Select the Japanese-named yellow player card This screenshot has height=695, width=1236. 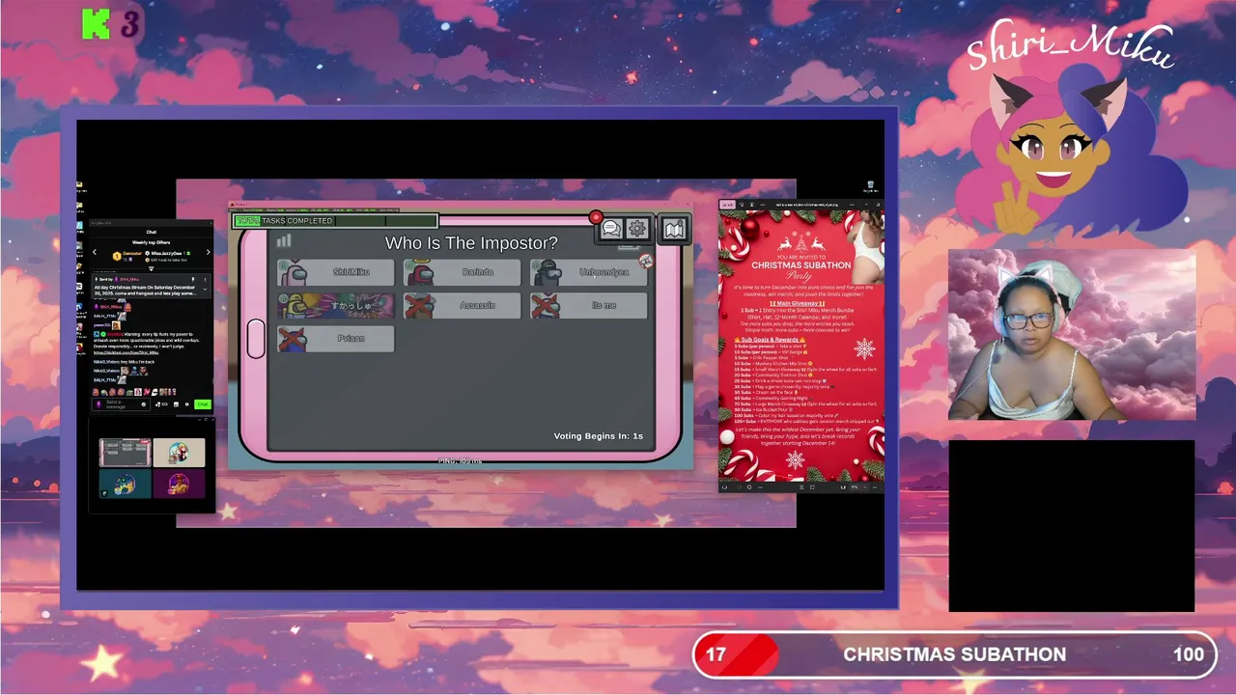[335, 306]
